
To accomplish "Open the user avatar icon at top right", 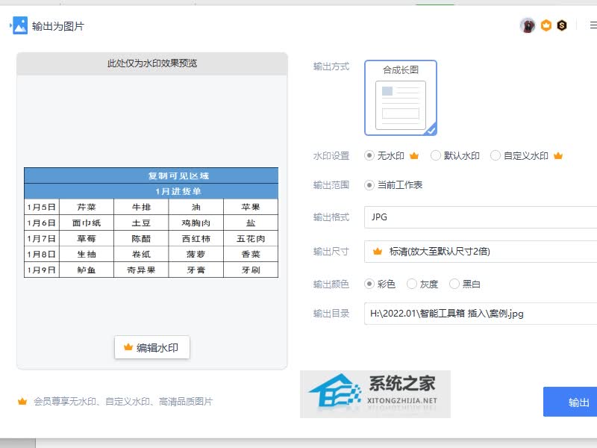I will [x=528, y=25].
